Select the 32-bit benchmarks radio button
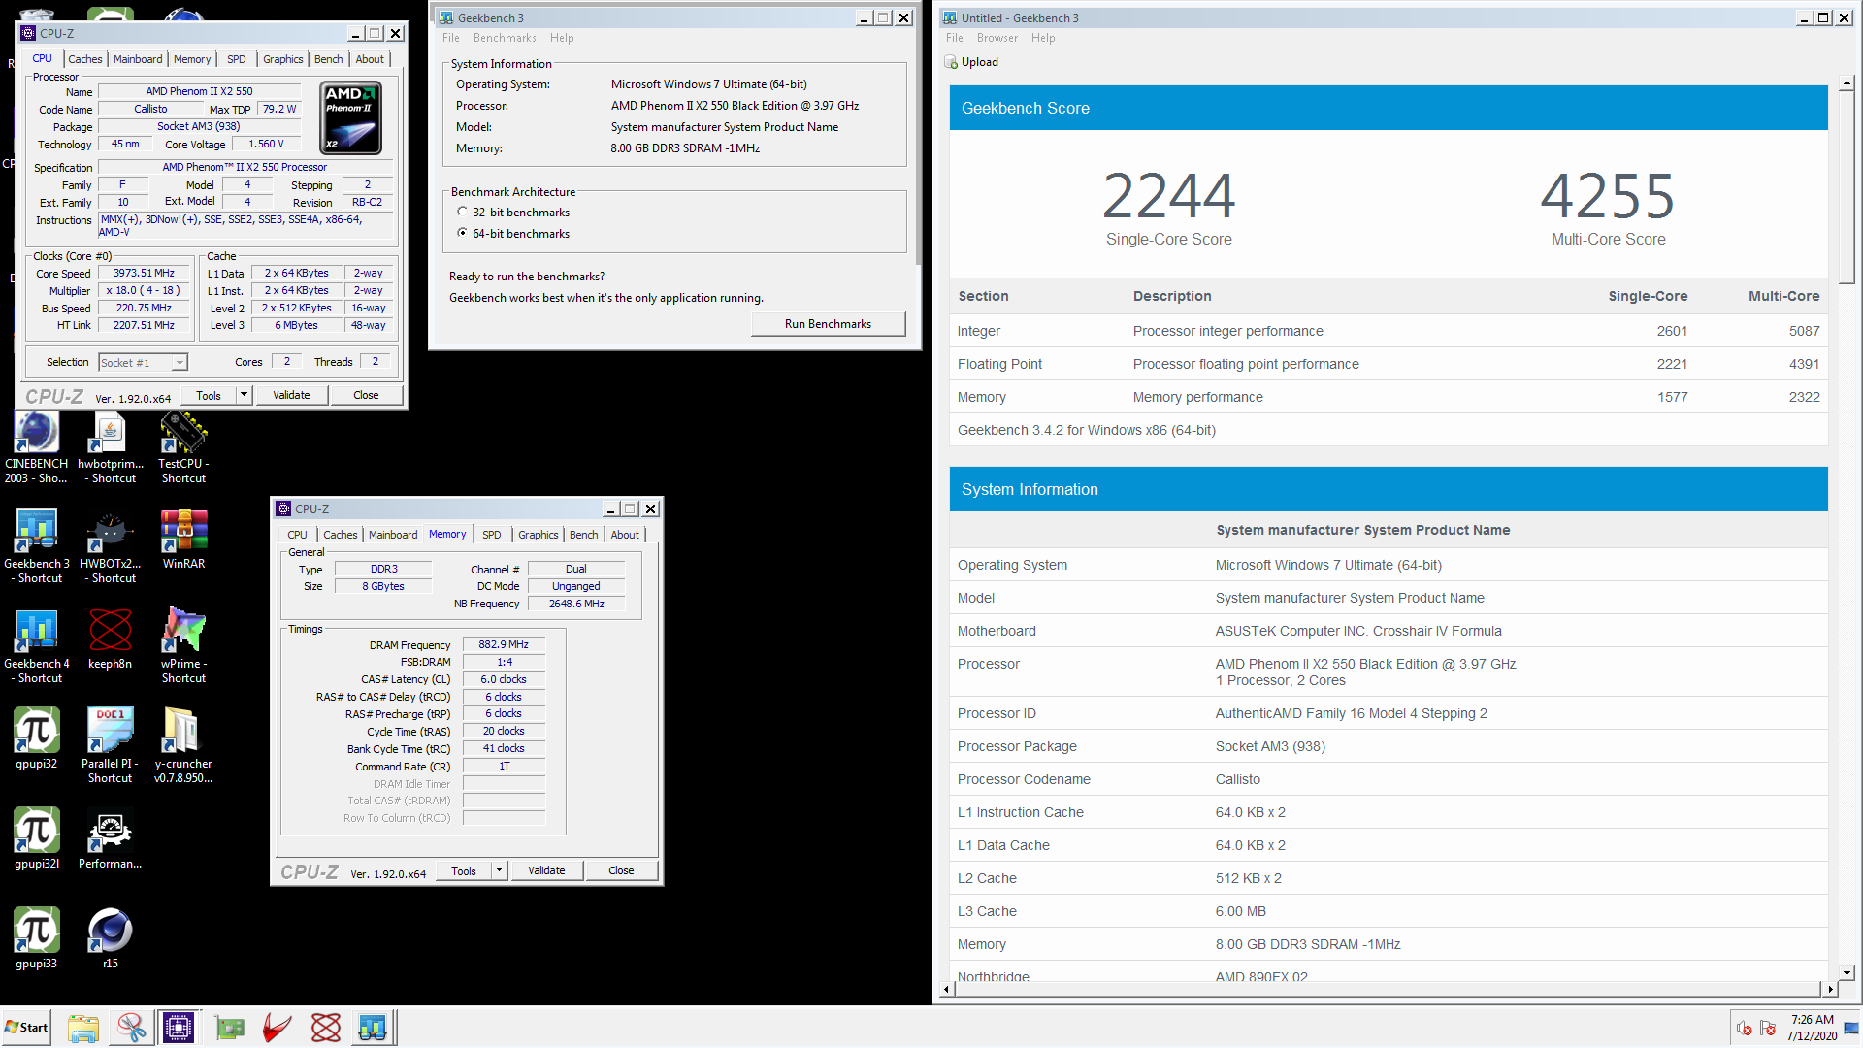1863x1048 pixels. click(x=462, y=213)
